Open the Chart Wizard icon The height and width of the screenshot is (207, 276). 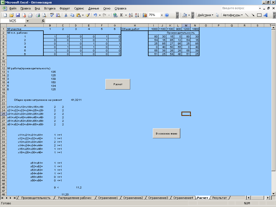pyautogui.click(x=145, y=15)
